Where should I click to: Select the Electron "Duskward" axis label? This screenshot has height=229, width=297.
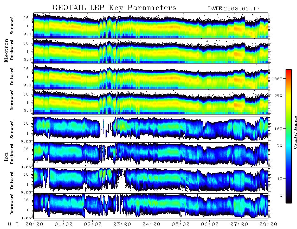(12, 50)
